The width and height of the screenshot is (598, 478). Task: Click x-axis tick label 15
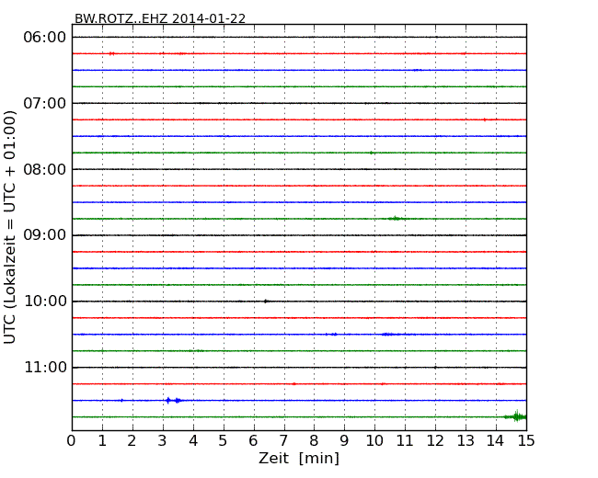[x=526, y=441]
